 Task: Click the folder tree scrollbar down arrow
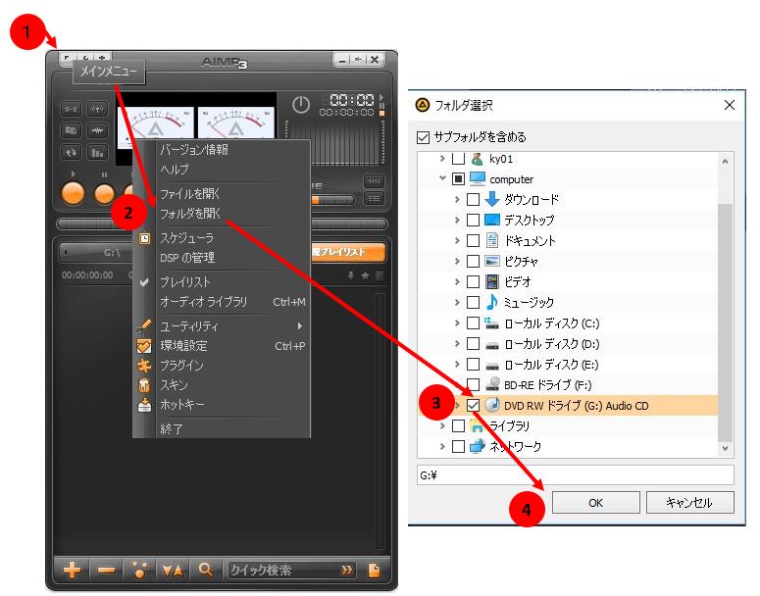725,448
